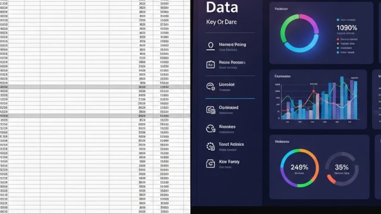Click the teal legend dot near 1090%
Screen dimensions: 381x214
(x=338, y=20)
